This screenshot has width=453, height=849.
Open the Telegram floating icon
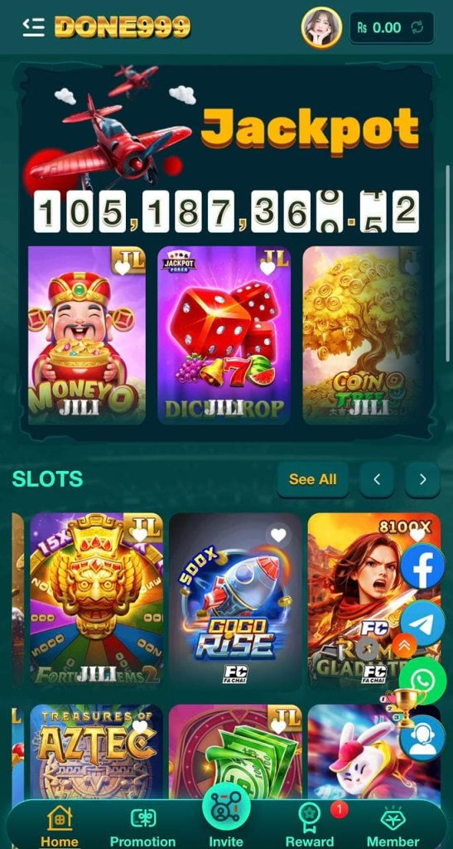pyautogui.click(x=422, y=623)
